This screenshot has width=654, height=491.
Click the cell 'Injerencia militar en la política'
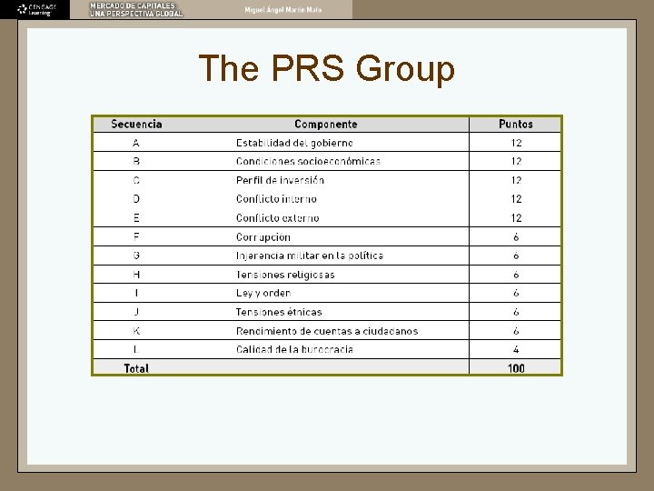310,256
